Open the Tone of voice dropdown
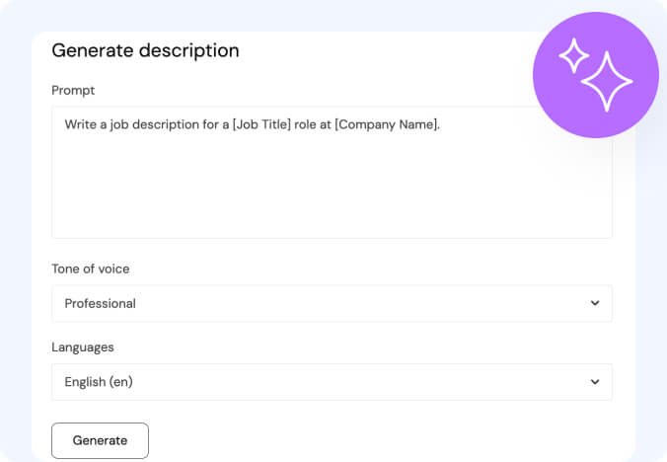This screenshot has width=667, height=462. point(332,304)
